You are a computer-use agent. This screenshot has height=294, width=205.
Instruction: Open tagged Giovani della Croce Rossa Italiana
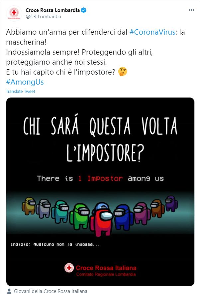point(51,291)
